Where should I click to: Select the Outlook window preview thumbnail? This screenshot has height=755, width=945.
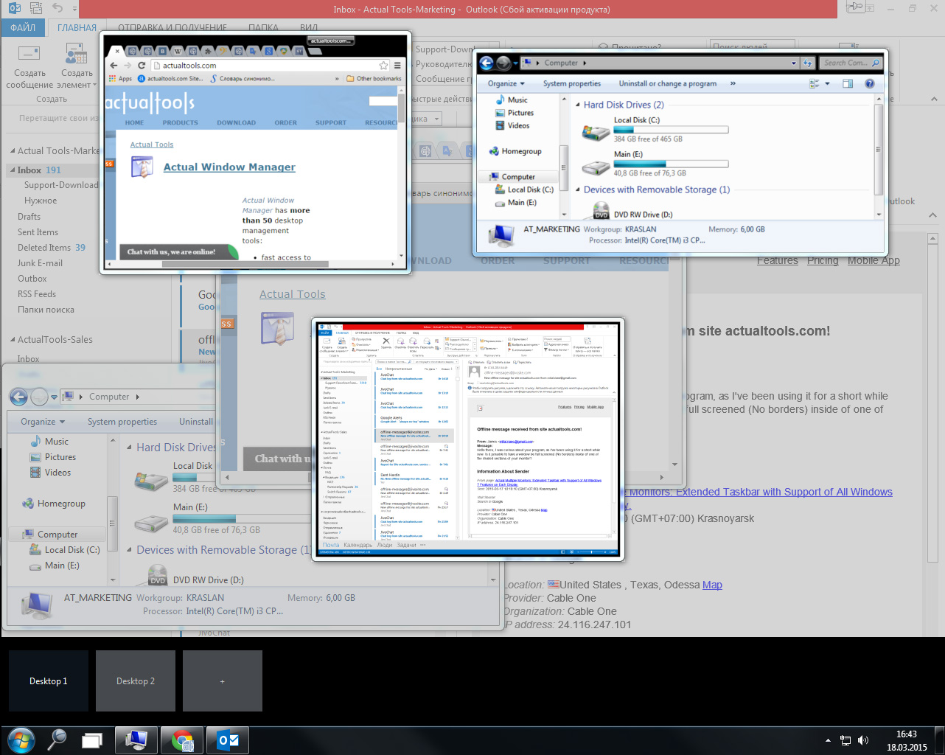(x=469, y=439)
